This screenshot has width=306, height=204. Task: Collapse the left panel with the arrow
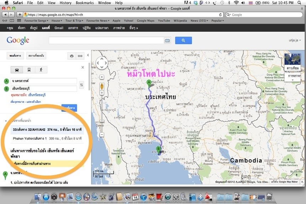coord(88,55)
